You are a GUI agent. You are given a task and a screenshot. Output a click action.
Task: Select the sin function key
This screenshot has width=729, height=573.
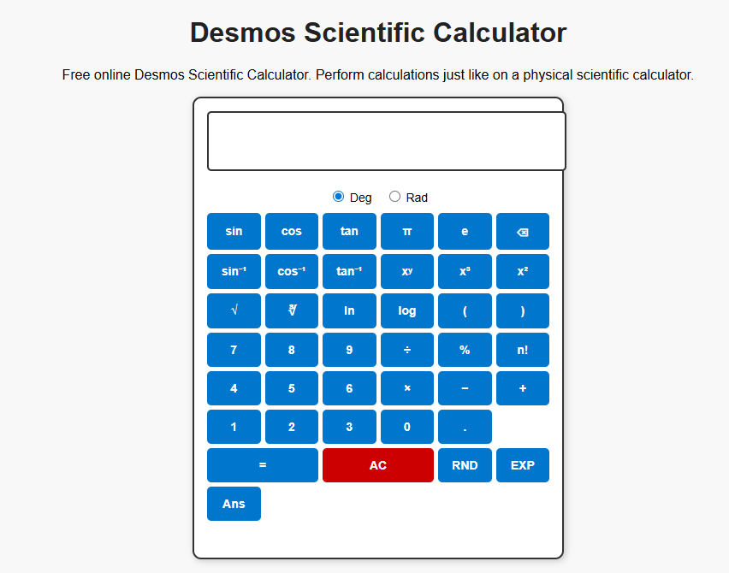click(x=234, y=231)
